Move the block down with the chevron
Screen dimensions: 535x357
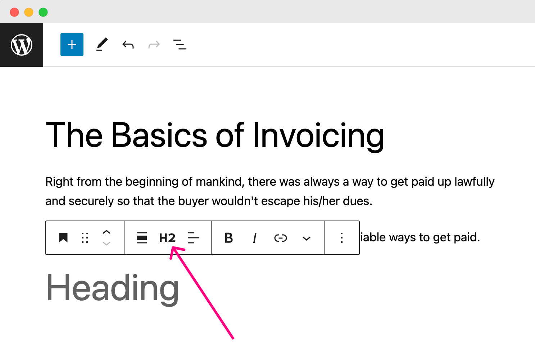point(106,244)
